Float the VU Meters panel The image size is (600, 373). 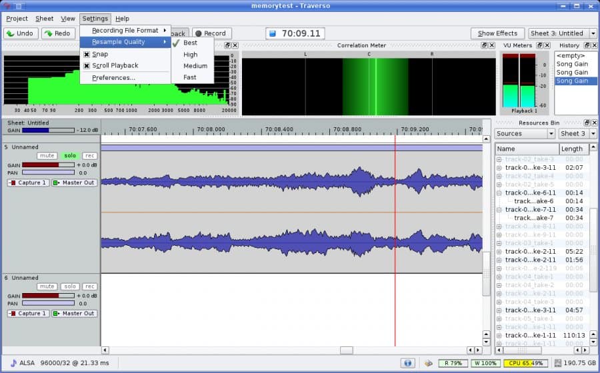(539, 45)
